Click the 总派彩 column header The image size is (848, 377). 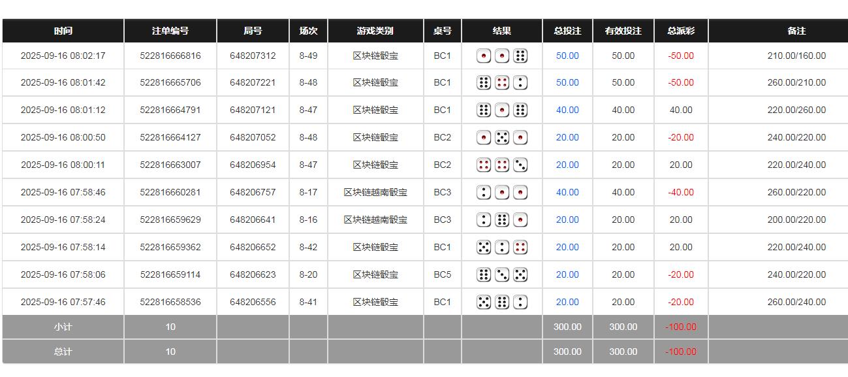coord(680,31)
